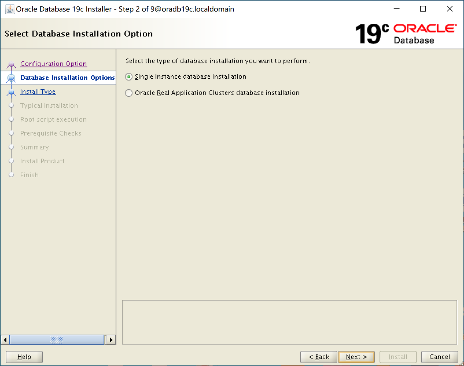
Task: Click the Summary step bullet
Action: pyautogui.click(x=11, y=147)
